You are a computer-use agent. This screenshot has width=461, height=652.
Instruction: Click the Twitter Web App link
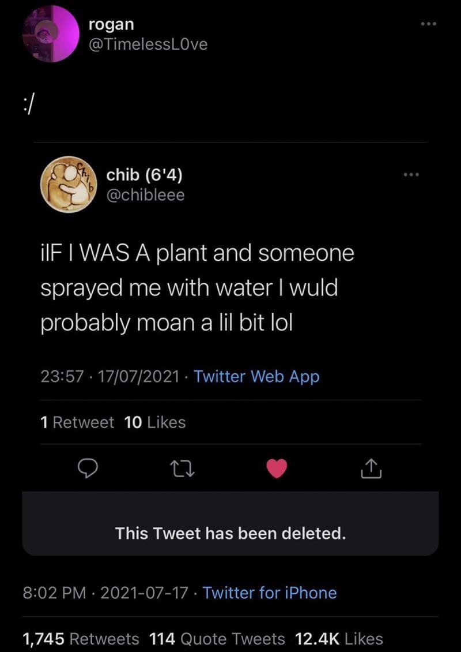tap(256, 377)
